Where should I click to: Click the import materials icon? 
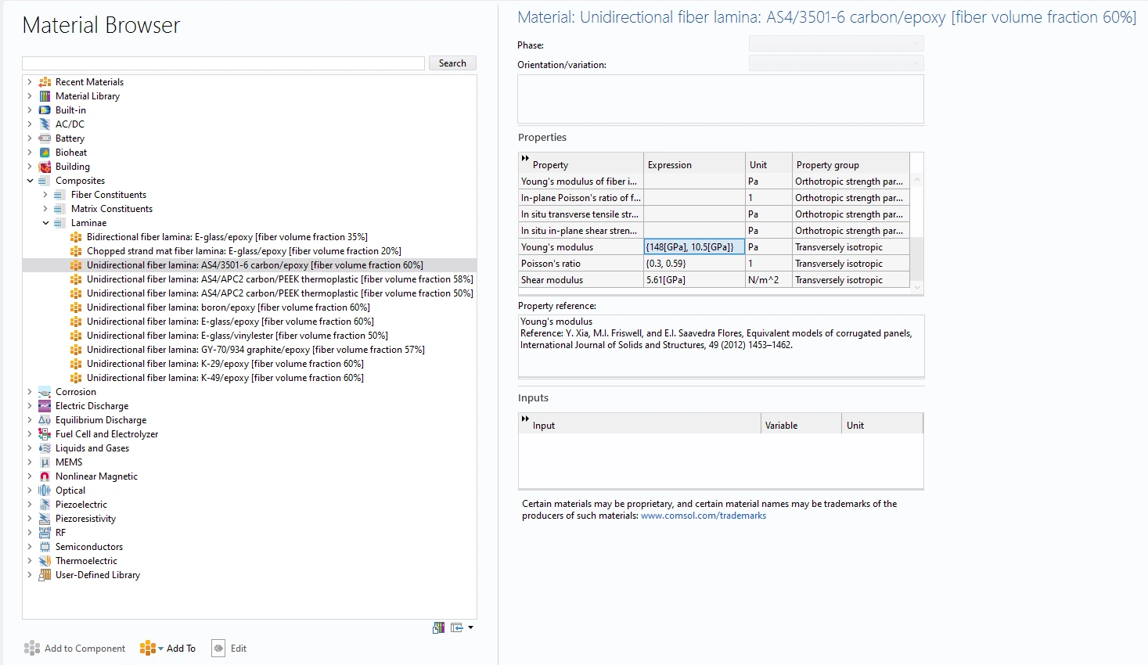(457, 627)
